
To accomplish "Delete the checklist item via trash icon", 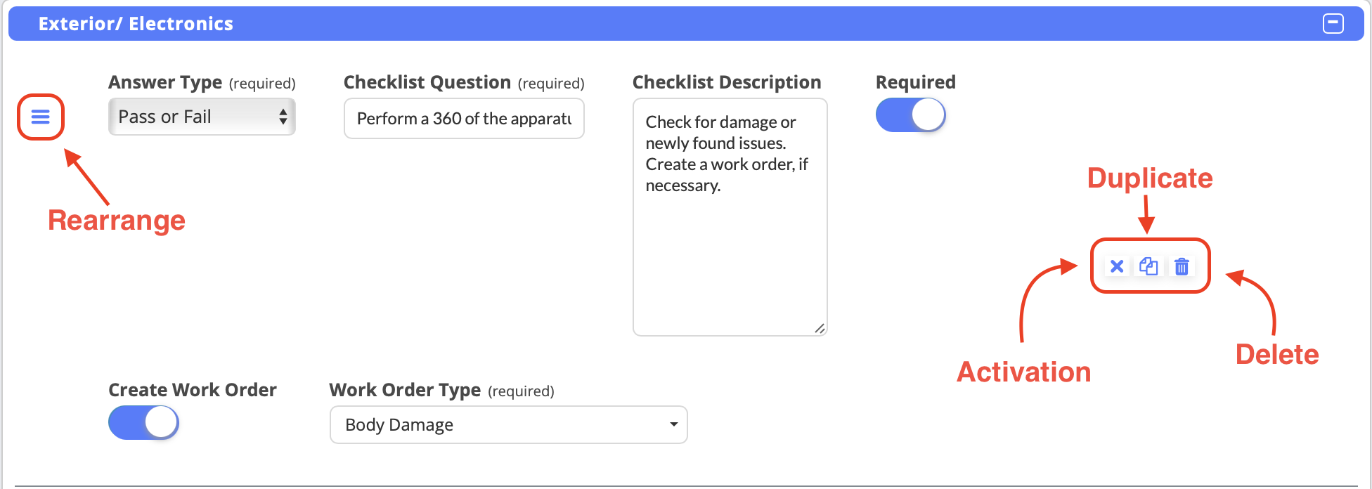I will pyautogui.click(x=1182, y=266).
